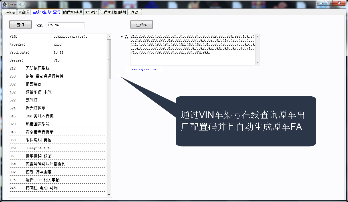348x202 pixels.
Task: Click the VO list scrollbar up arrow
Action: [x=109, y=36]
